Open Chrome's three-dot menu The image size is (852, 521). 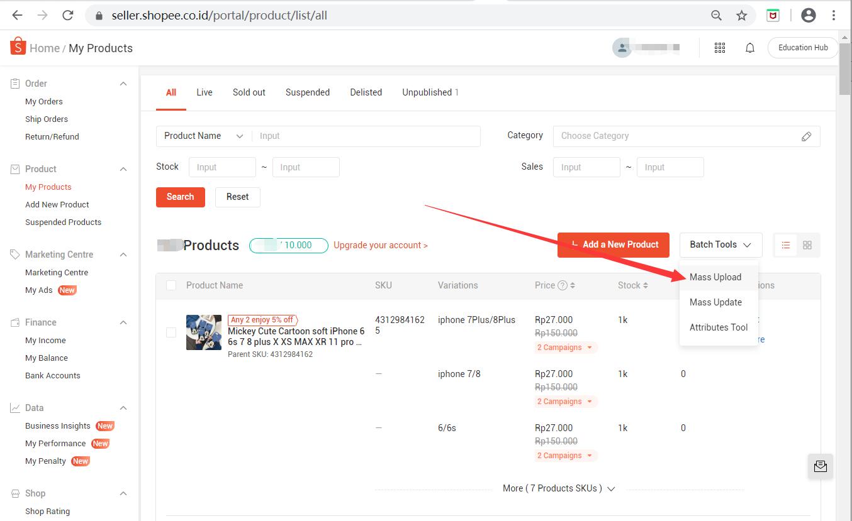click(x=834, y=16)
